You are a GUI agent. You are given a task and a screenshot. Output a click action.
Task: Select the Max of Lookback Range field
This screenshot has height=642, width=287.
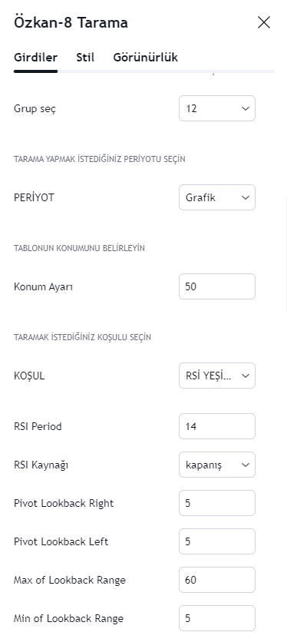(x=217, y=580)
